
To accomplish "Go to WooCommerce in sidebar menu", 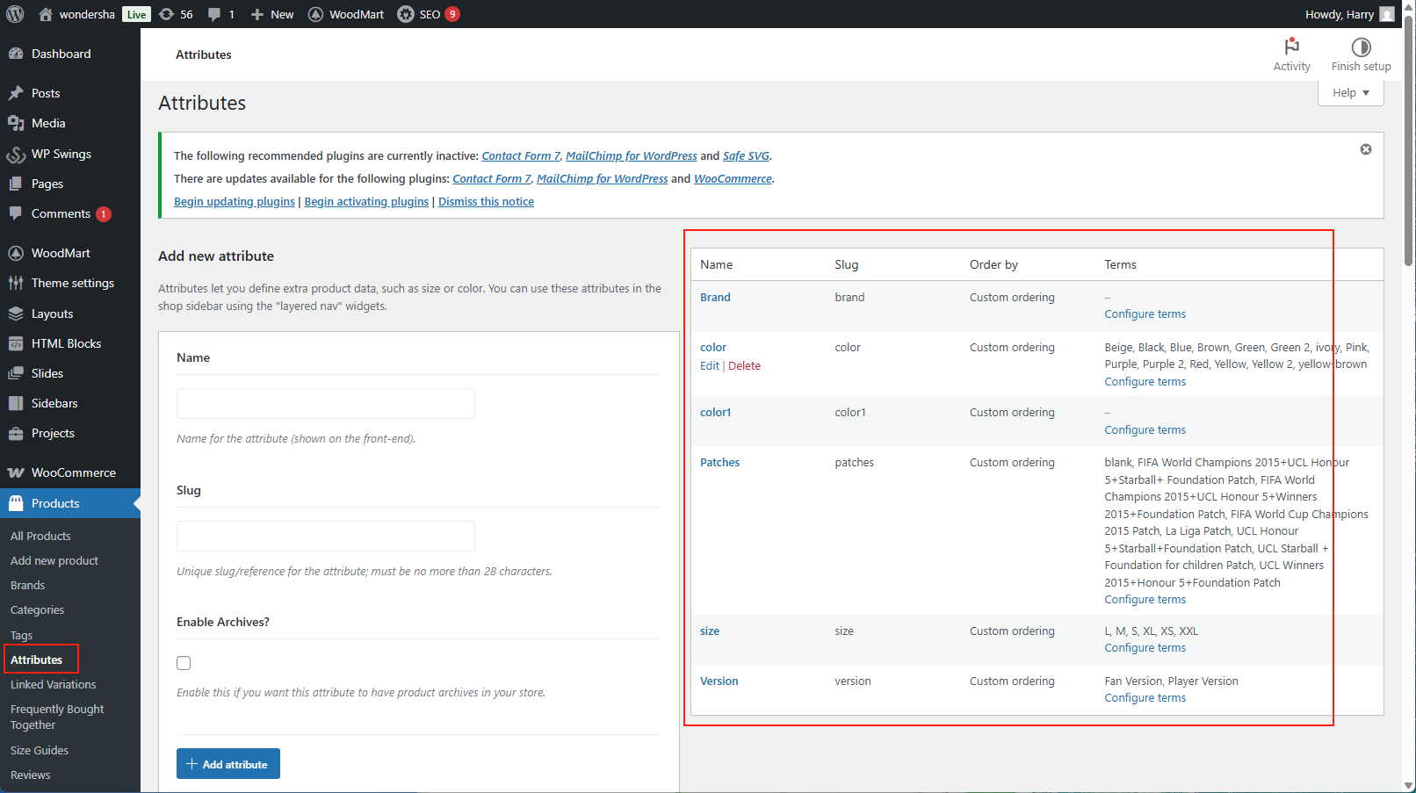I will [73, 472].
